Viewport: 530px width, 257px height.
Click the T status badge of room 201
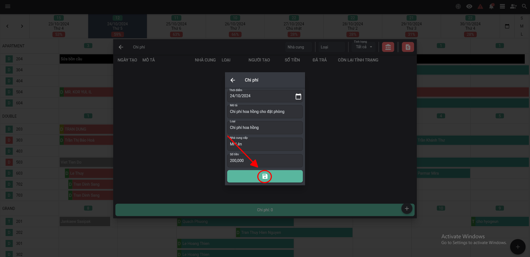[x=9, y=221]
